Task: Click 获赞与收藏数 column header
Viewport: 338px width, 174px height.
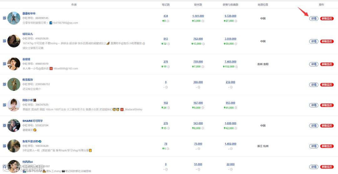Action: (x=230, y=4)
